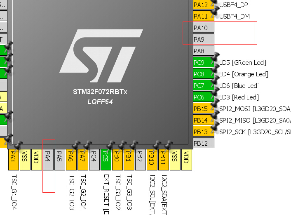Click the LD5 [GReen Led] label
The width and height of the screenshot is (291, 215).
click(242, 63)
